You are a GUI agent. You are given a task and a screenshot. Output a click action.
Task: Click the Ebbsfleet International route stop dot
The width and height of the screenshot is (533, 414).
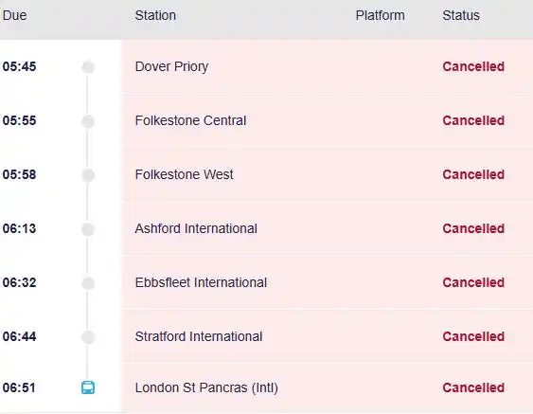[88, 283]
